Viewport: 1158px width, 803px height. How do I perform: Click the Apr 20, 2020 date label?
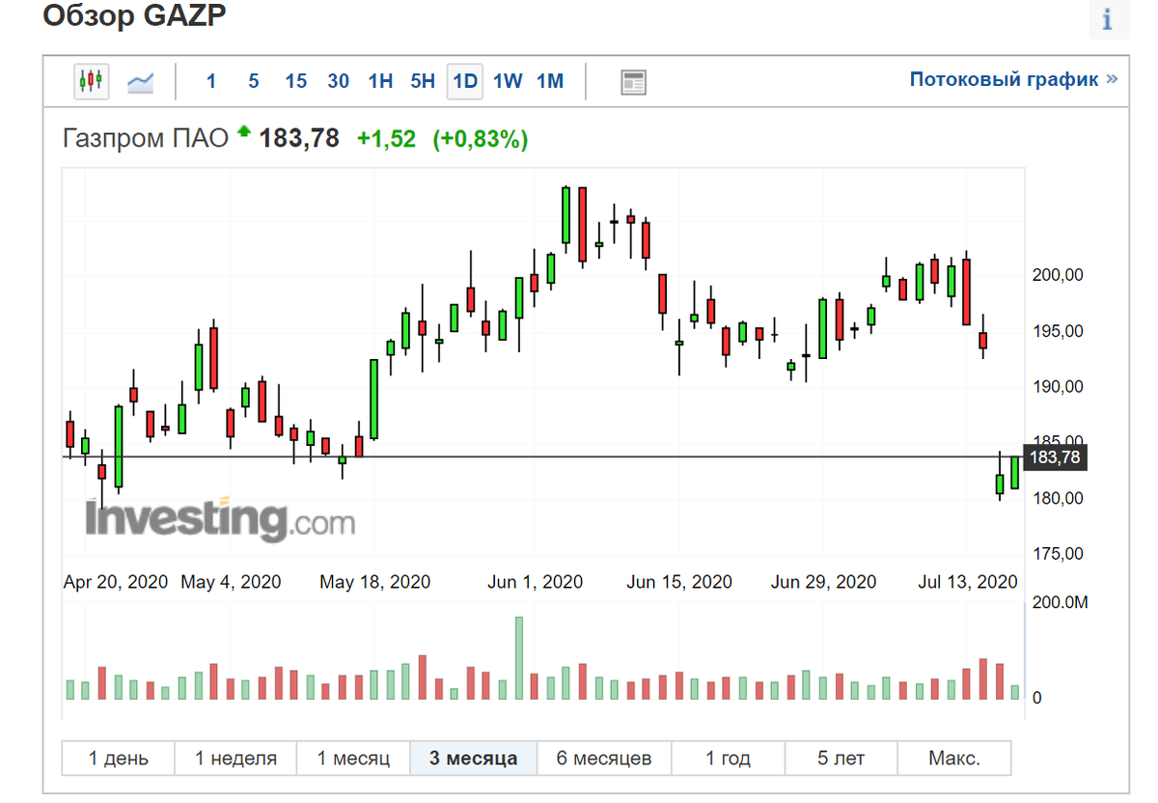(115, 582)
